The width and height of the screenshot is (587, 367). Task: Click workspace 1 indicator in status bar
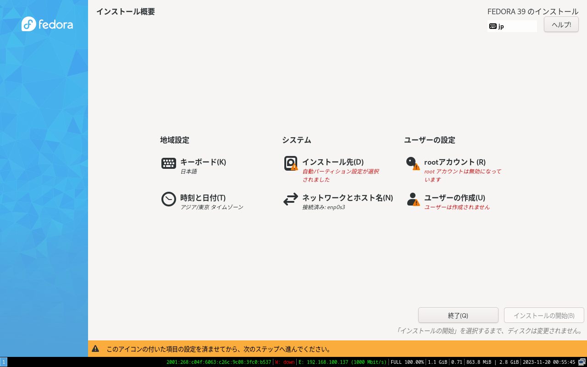tap(4, 362)
